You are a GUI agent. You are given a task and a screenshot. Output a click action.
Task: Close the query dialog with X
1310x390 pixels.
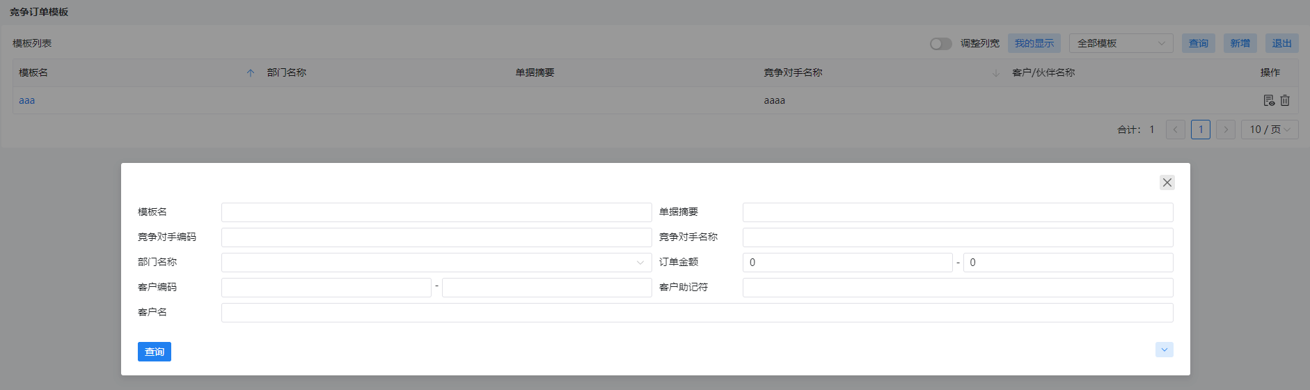1167,182
